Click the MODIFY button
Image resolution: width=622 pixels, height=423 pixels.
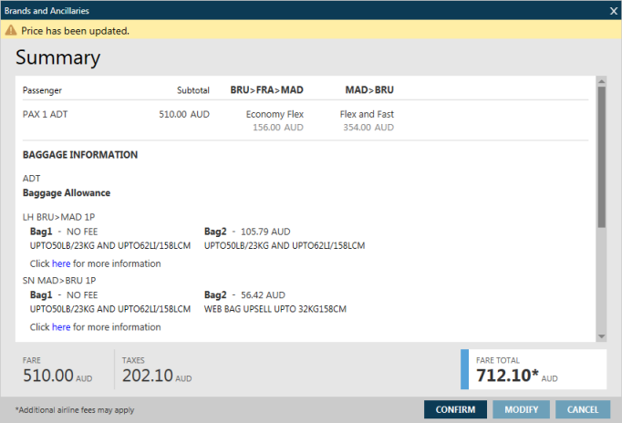click(521, 409)
